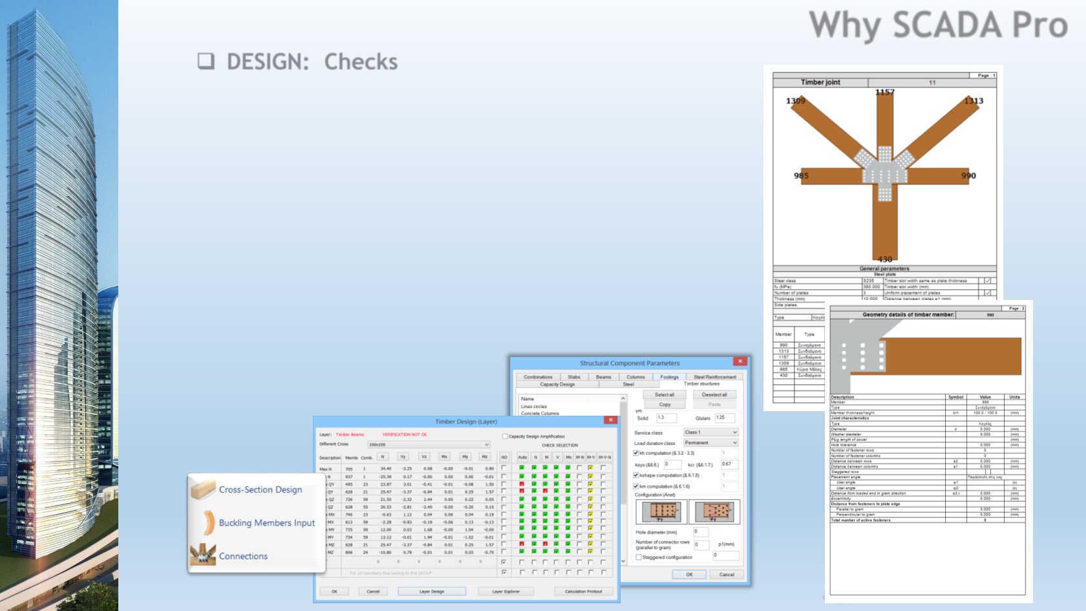Click the My force column header
The image size is (1086, 611).
(x=465, y=456)
